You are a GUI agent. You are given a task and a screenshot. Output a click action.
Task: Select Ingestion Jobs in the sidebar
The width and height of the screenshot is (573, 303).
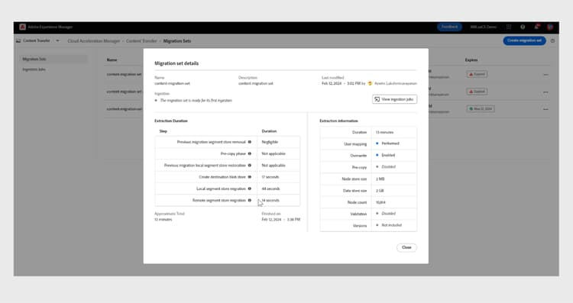pos(34,69)
